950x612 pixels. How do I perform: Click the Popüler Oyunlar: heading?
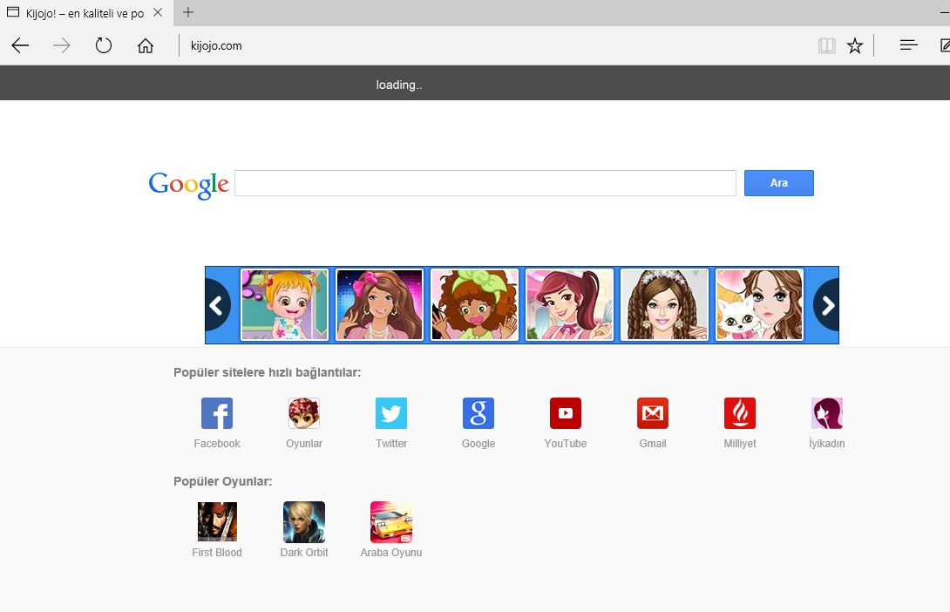coord(223,482)
